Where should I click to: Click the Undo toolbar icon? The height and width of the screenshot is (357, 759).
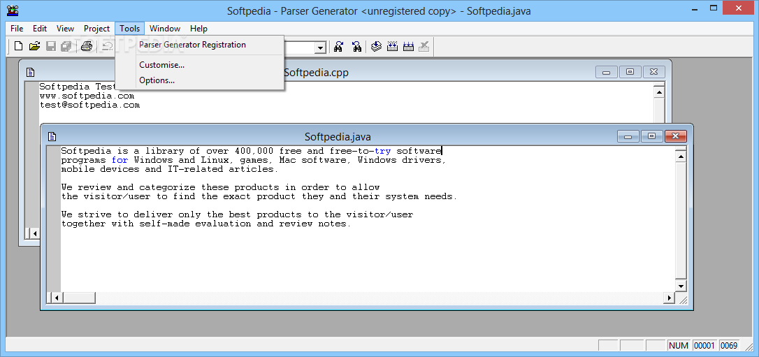point(108,46)
